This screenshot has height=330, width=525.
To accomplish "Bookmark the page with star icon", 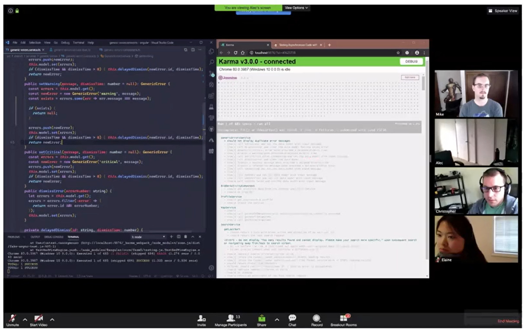I will (x=398, y=53).
